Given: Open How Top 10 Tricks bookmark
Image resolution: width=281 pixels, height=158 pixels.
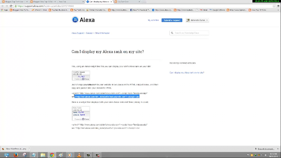Looking at the screenshot, I should pyautogui.click(x=257, y=10).
